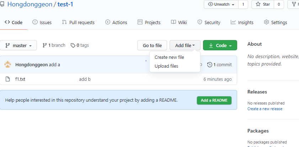The image size is (299, 147).
Task: Open the 'add b' commit message link
Action: [x=85, y=79]
